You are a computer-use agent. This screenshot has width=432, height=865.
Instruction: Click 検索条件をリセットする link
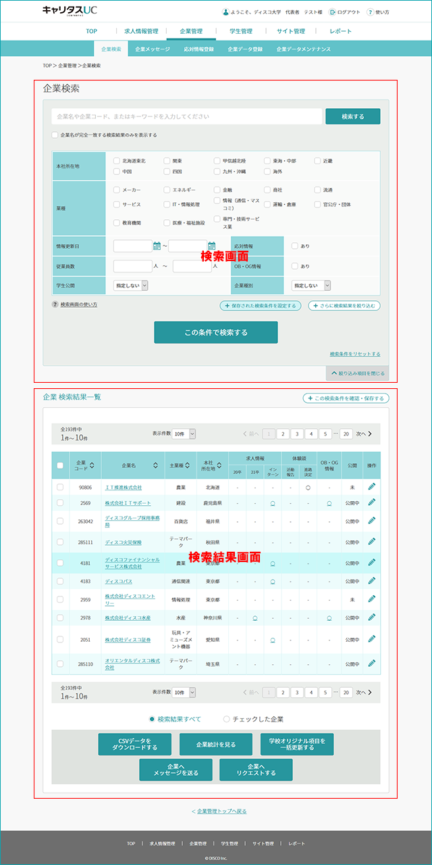[355, 354]
